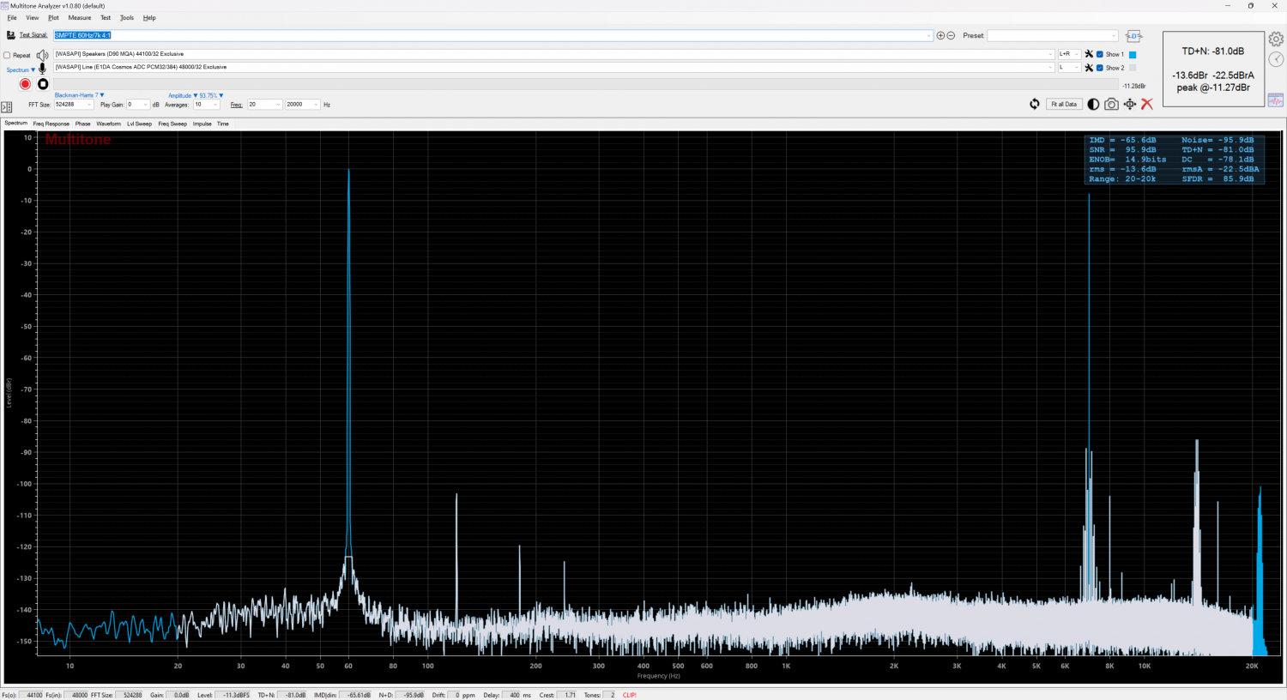Uncheck the Show 2 checkbox

click(1100, 68)
